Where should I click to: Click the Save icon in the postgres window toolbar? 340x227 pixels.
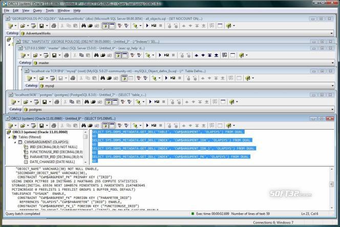click(x=45, y=102)
